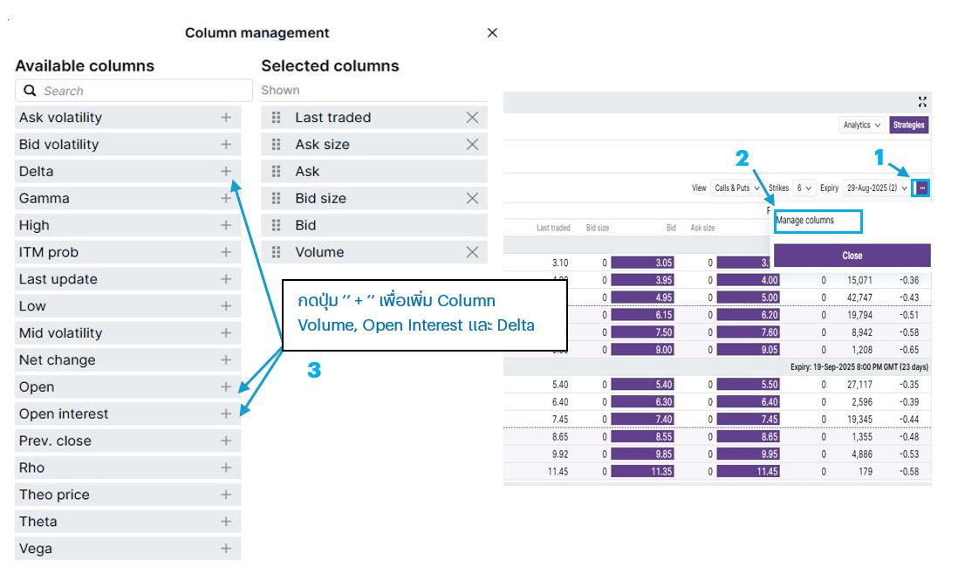Grab the drag handle for Ask
The image size is (965, 574).
pyautogui.click(x=277, y=171)
